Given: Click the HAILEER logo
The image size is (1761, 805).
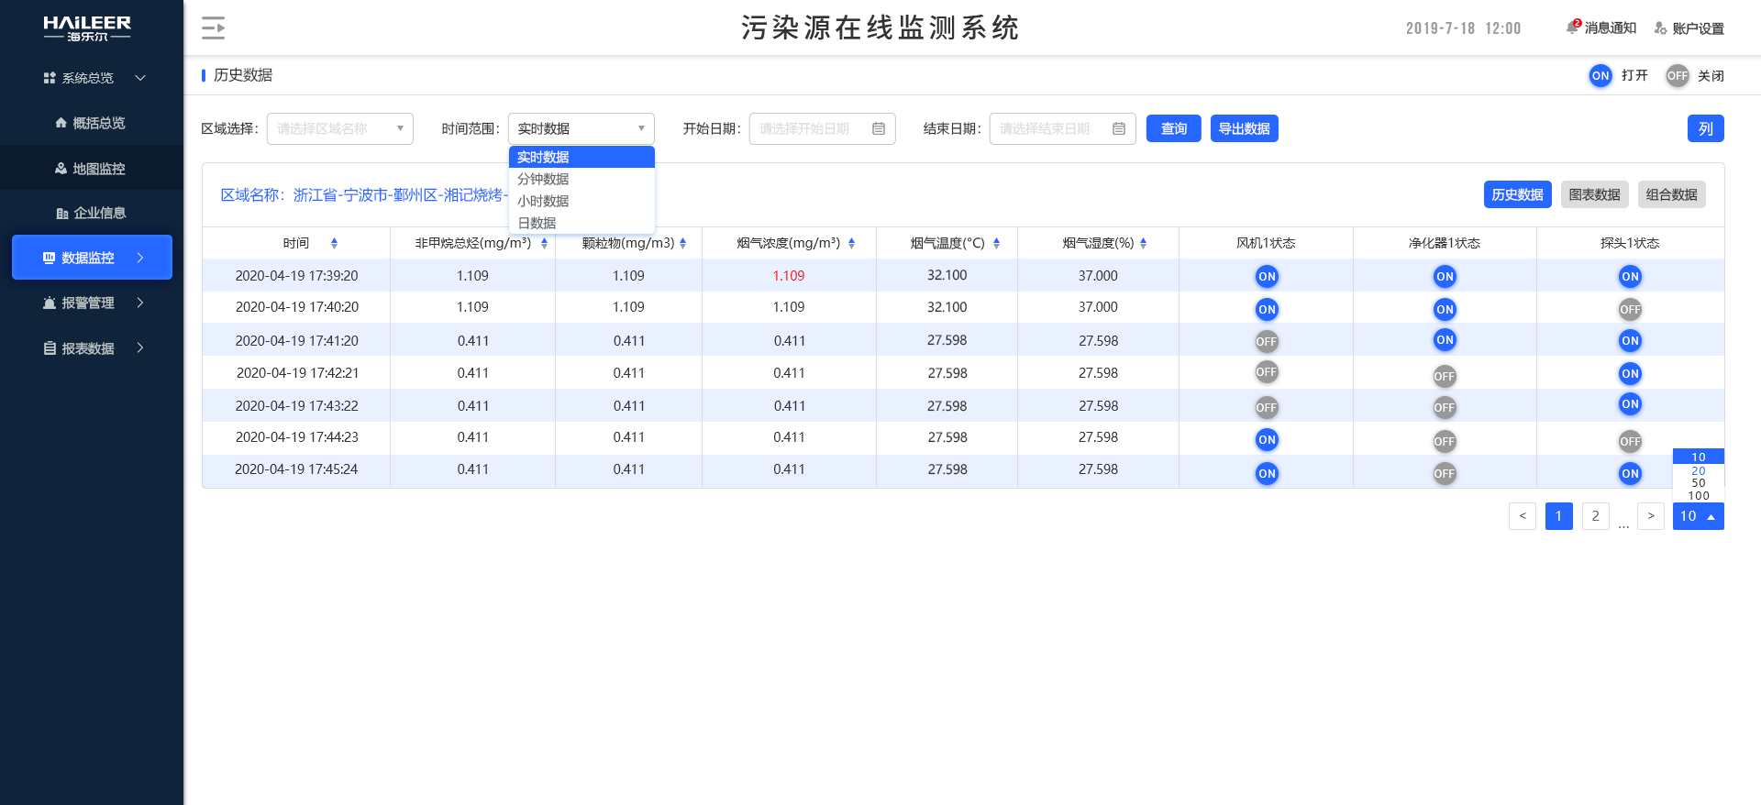Looking at the screenshot, I should 87,28.
